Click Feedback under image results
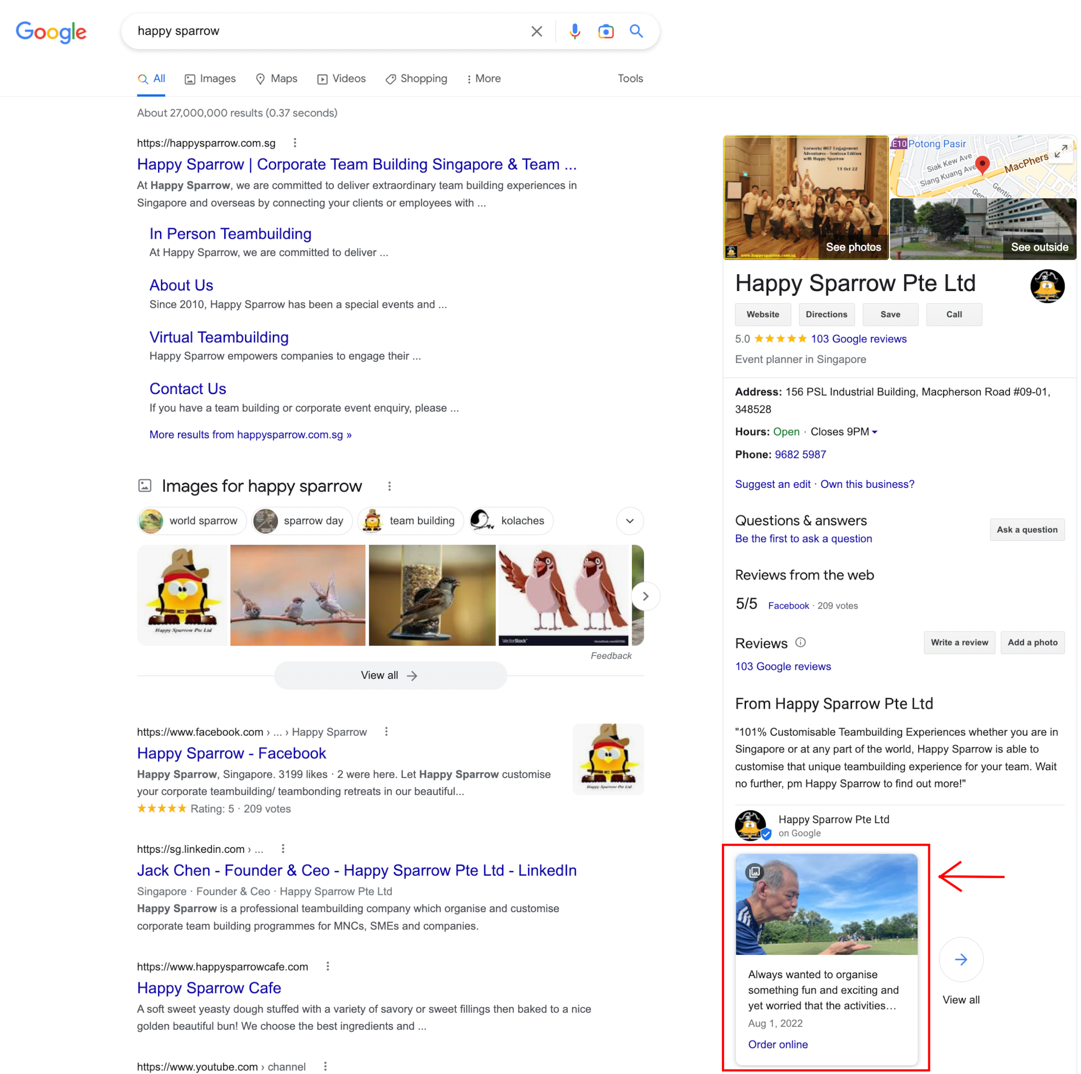The height and width of the screenshot is (1074, 1081). 611,655
